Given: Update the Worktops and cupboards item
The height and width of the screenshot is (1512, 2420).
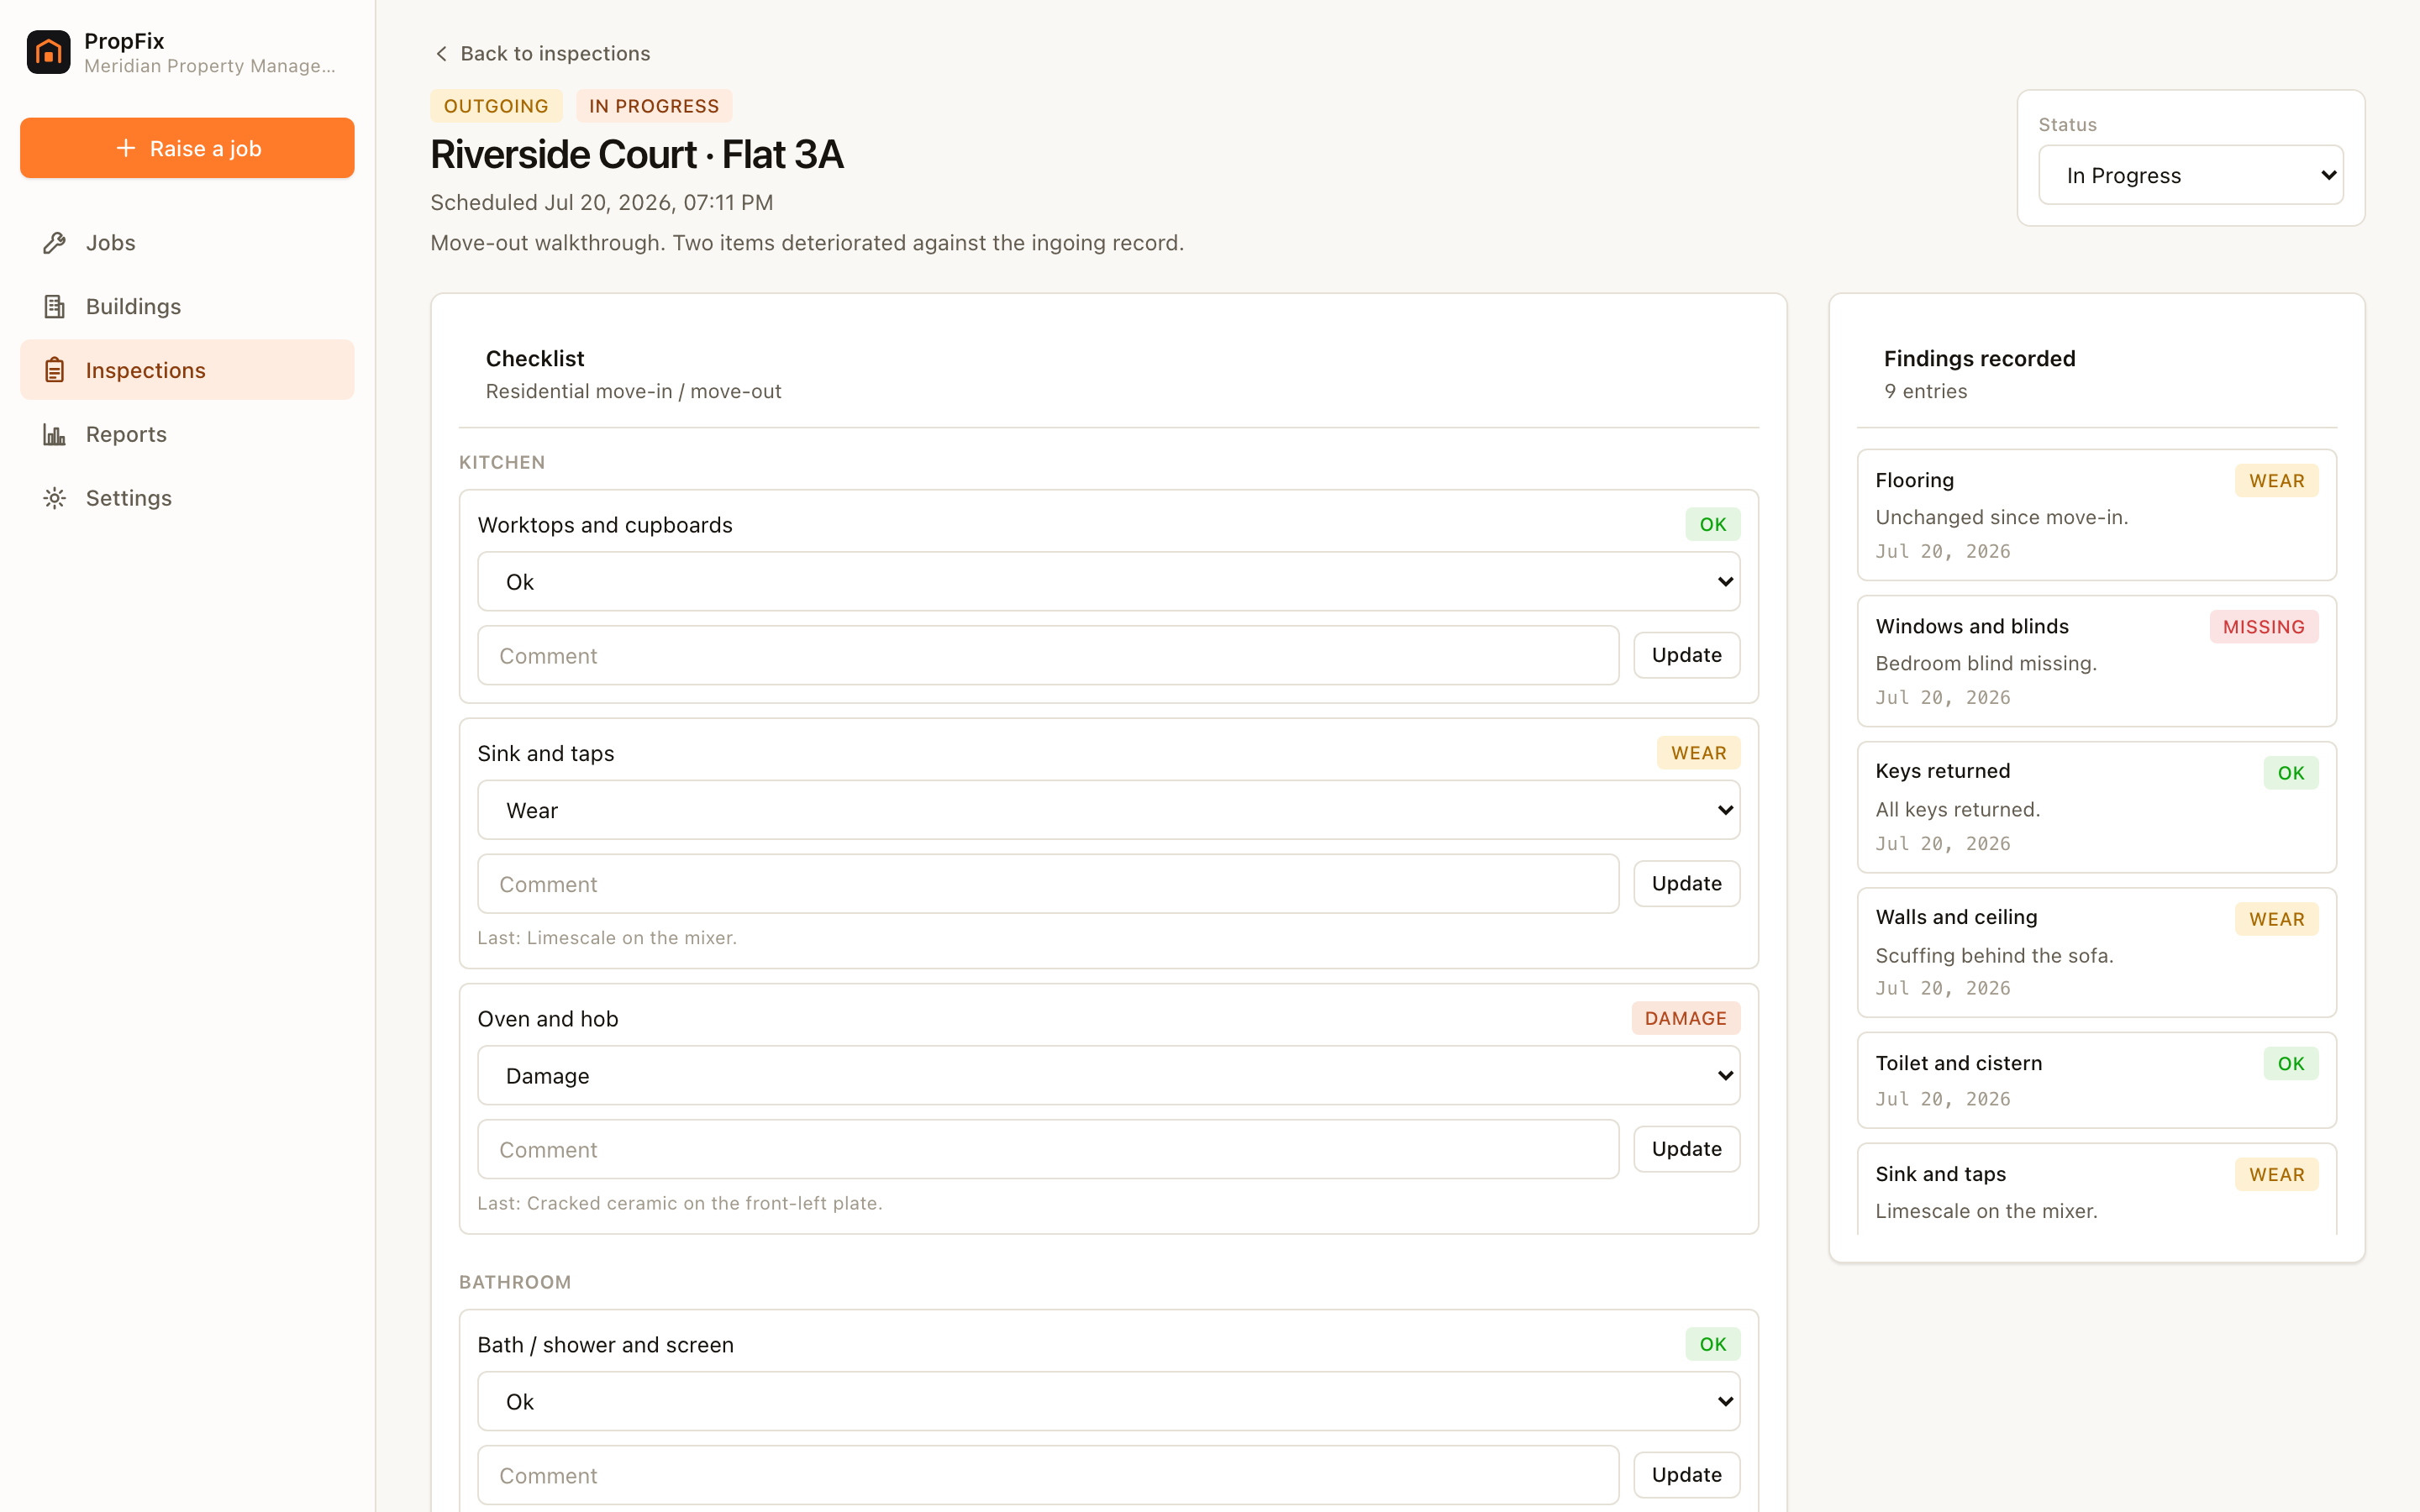Looking at the screenshot, I should (1686, 656).
